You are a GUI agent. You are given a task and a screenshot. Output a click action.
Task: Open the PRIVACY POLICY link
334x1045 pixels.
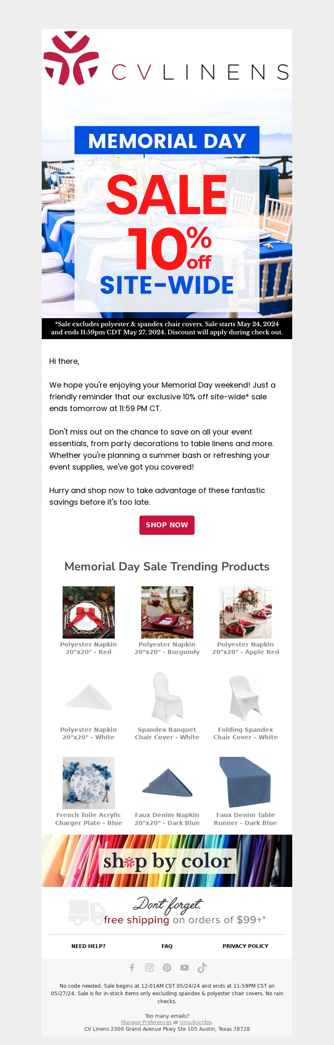(245, 946)
